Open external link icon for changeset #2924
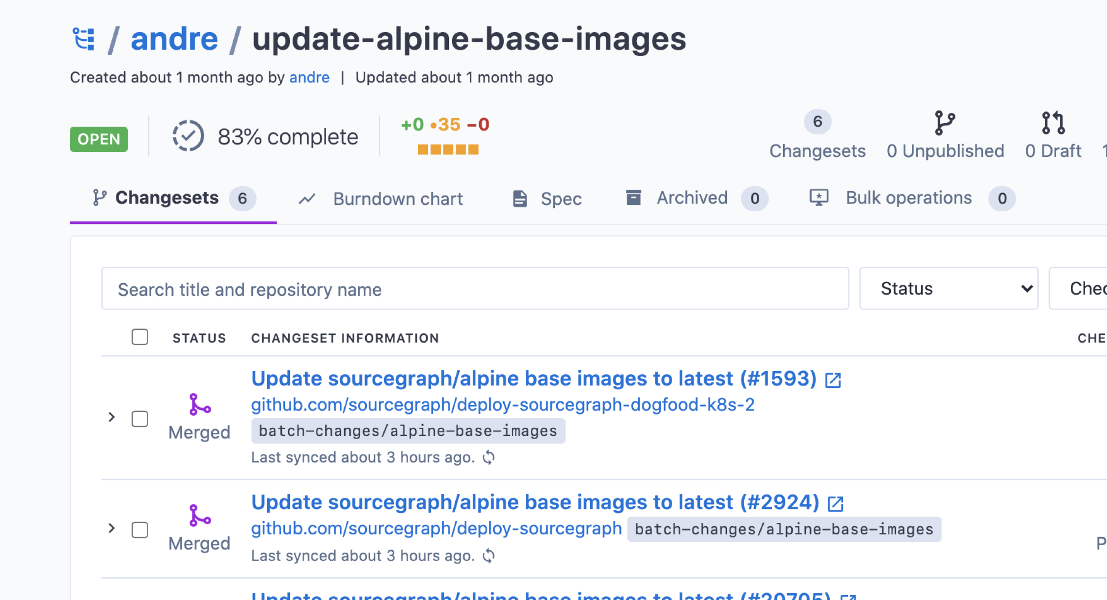The width and height of the screenshot is (1107, 600). (x=835, y=504)
